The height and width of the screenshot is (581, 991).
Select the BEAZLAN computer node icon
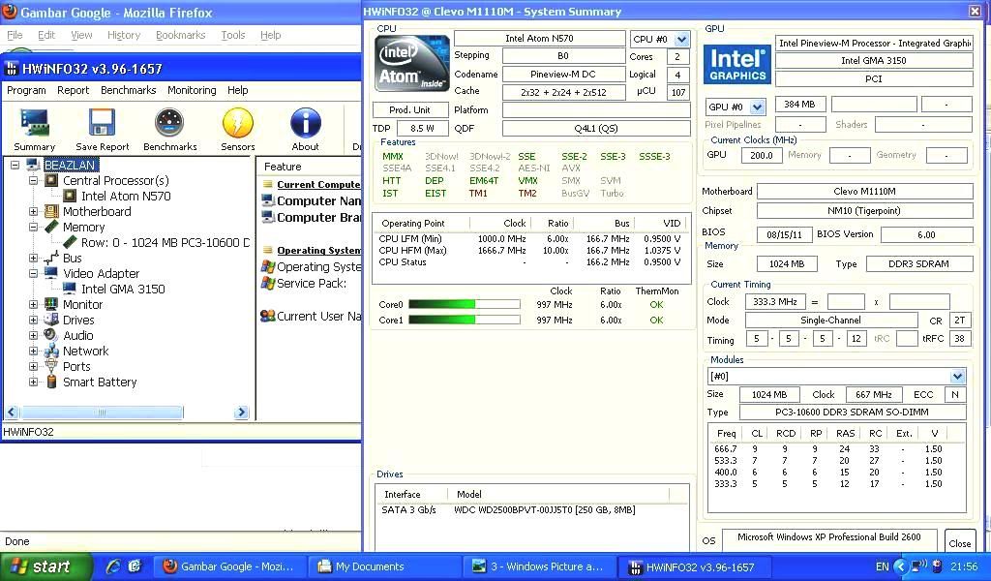pyautogui.click(x=34, y=165)
